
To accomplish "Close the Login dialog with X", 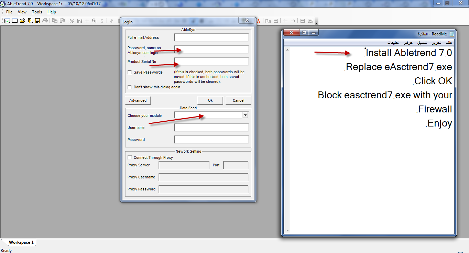I will (x=246, y=21).
